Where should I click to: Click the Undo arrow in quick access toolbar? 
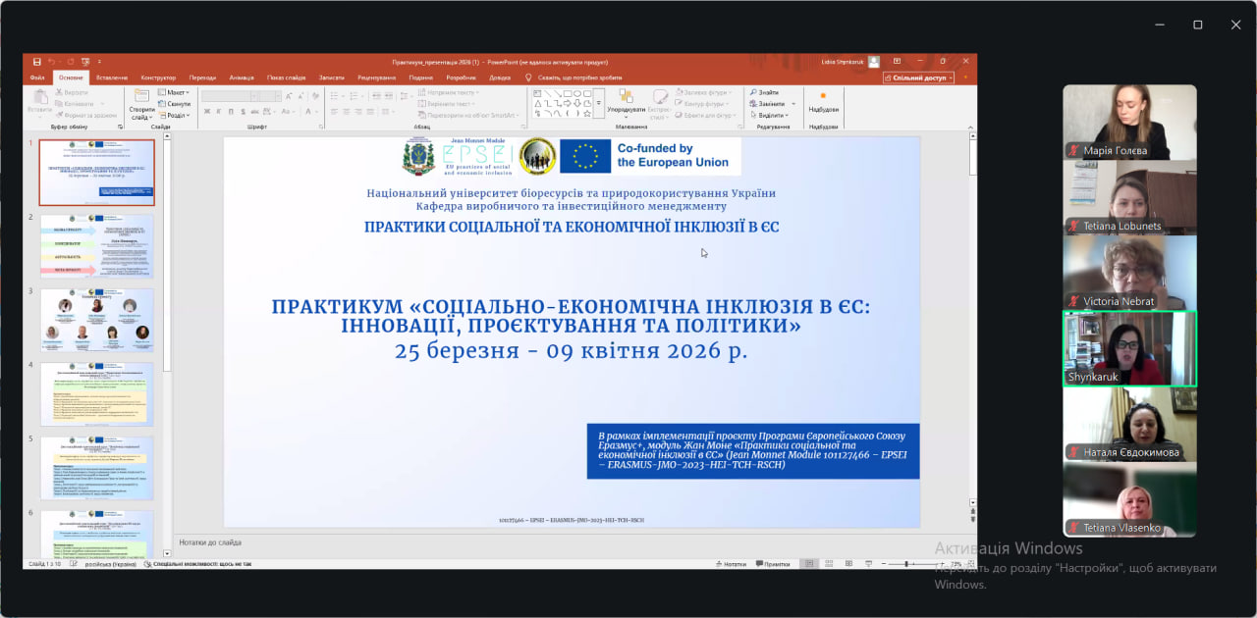(x=52, y=61)
